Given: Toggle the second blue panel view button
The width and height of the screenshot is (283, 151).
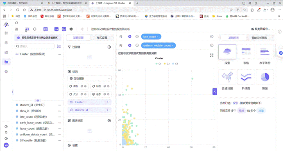Looking at the screenshot, I should (x=56, y=29).
